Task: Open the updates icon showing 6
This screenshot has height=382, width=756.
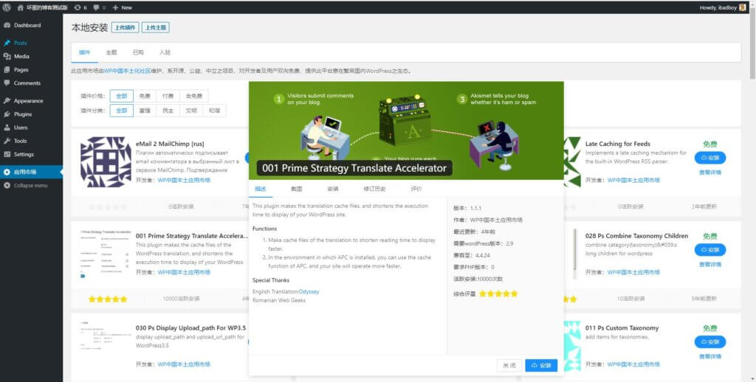Action: pos(81,7)
